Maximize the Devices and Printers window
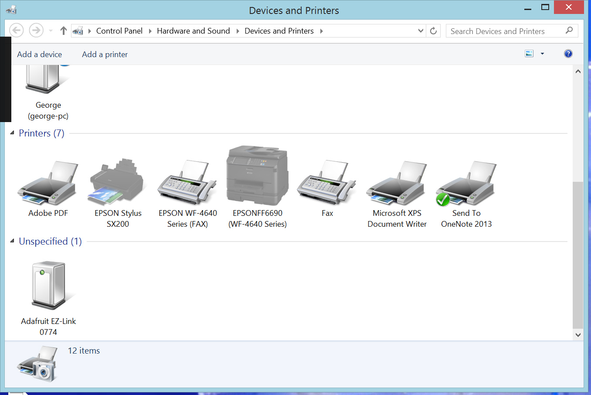Screen dimensions: 591x395 coord(545,7)
